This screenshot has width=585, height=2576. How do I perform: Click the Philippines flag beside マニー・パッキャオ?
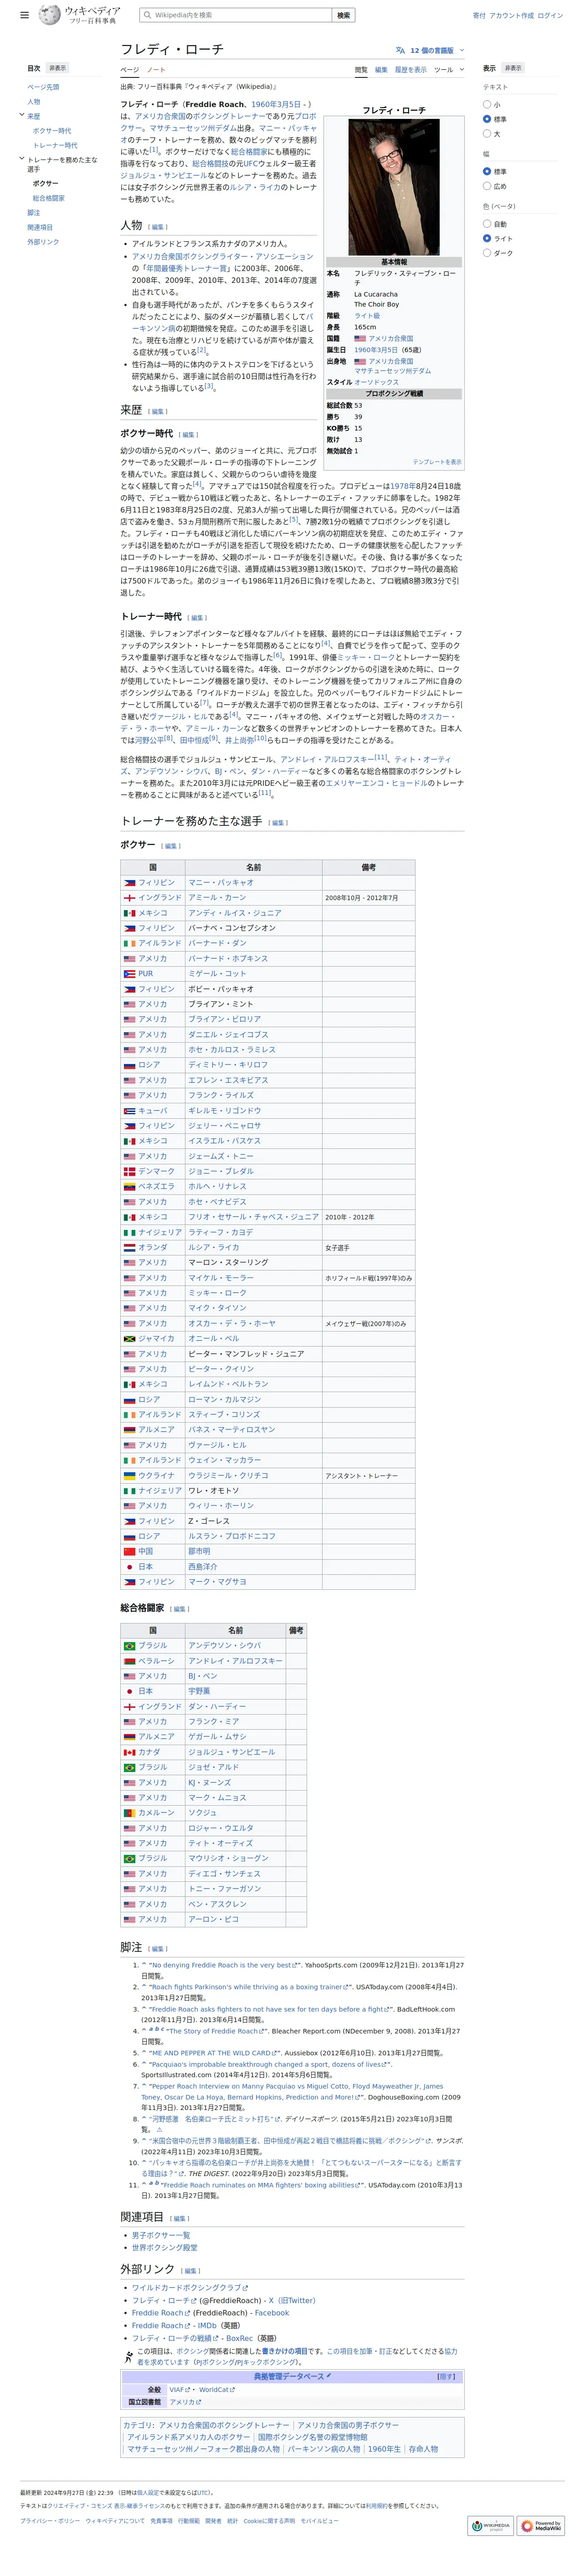(x=130, y=883)
